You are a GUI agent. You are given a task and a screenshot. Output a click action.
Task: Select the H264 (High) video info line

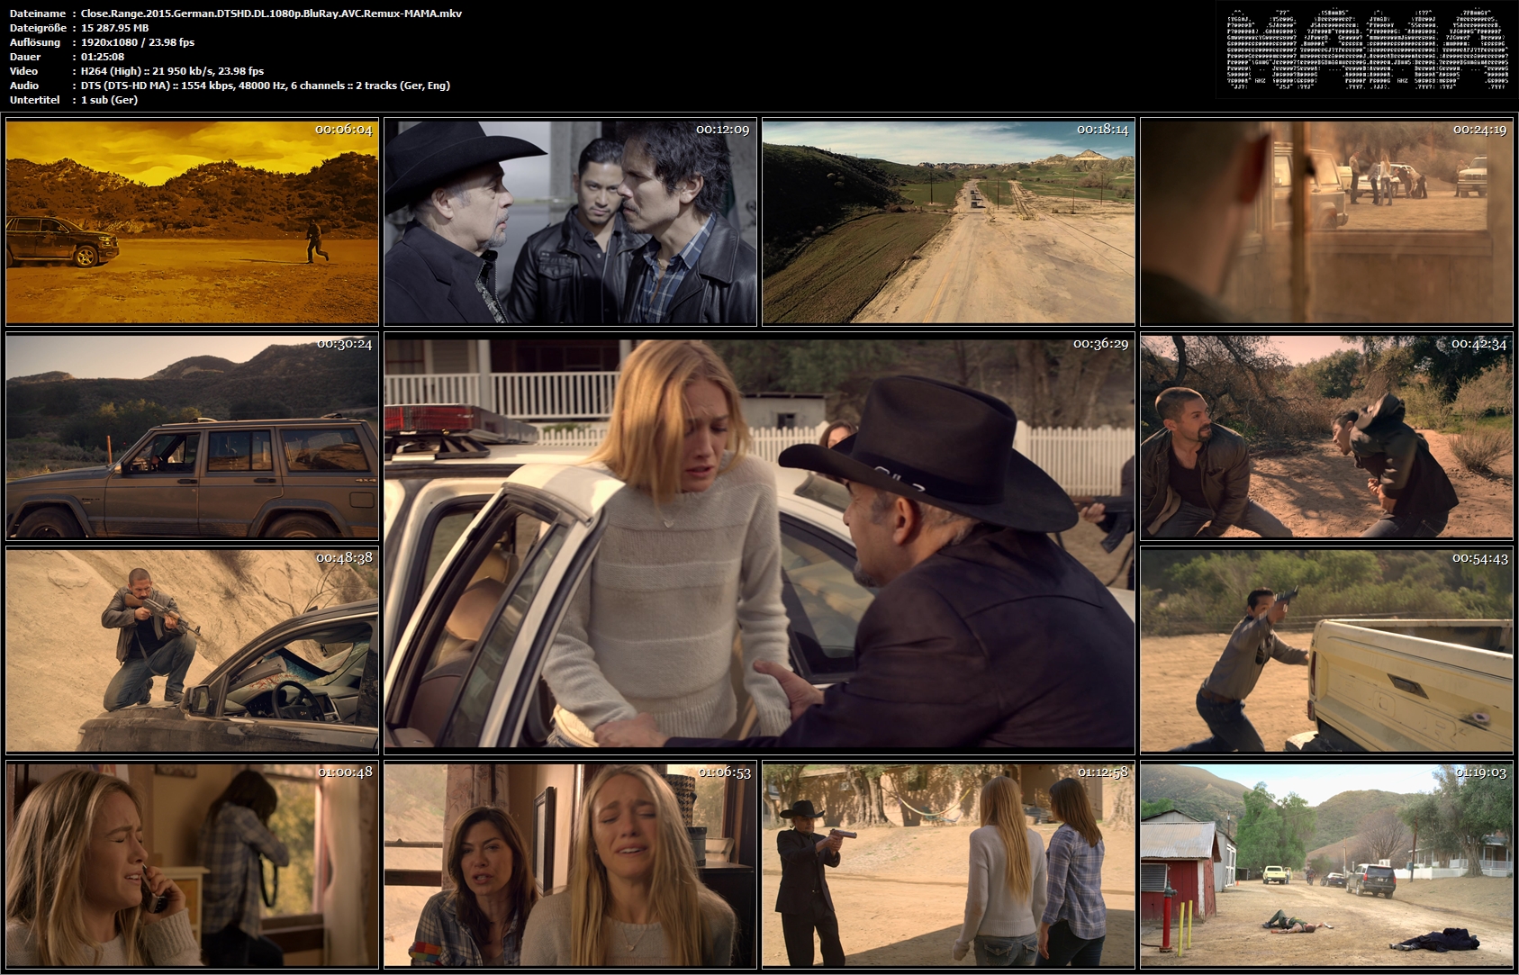click(172, 71)
